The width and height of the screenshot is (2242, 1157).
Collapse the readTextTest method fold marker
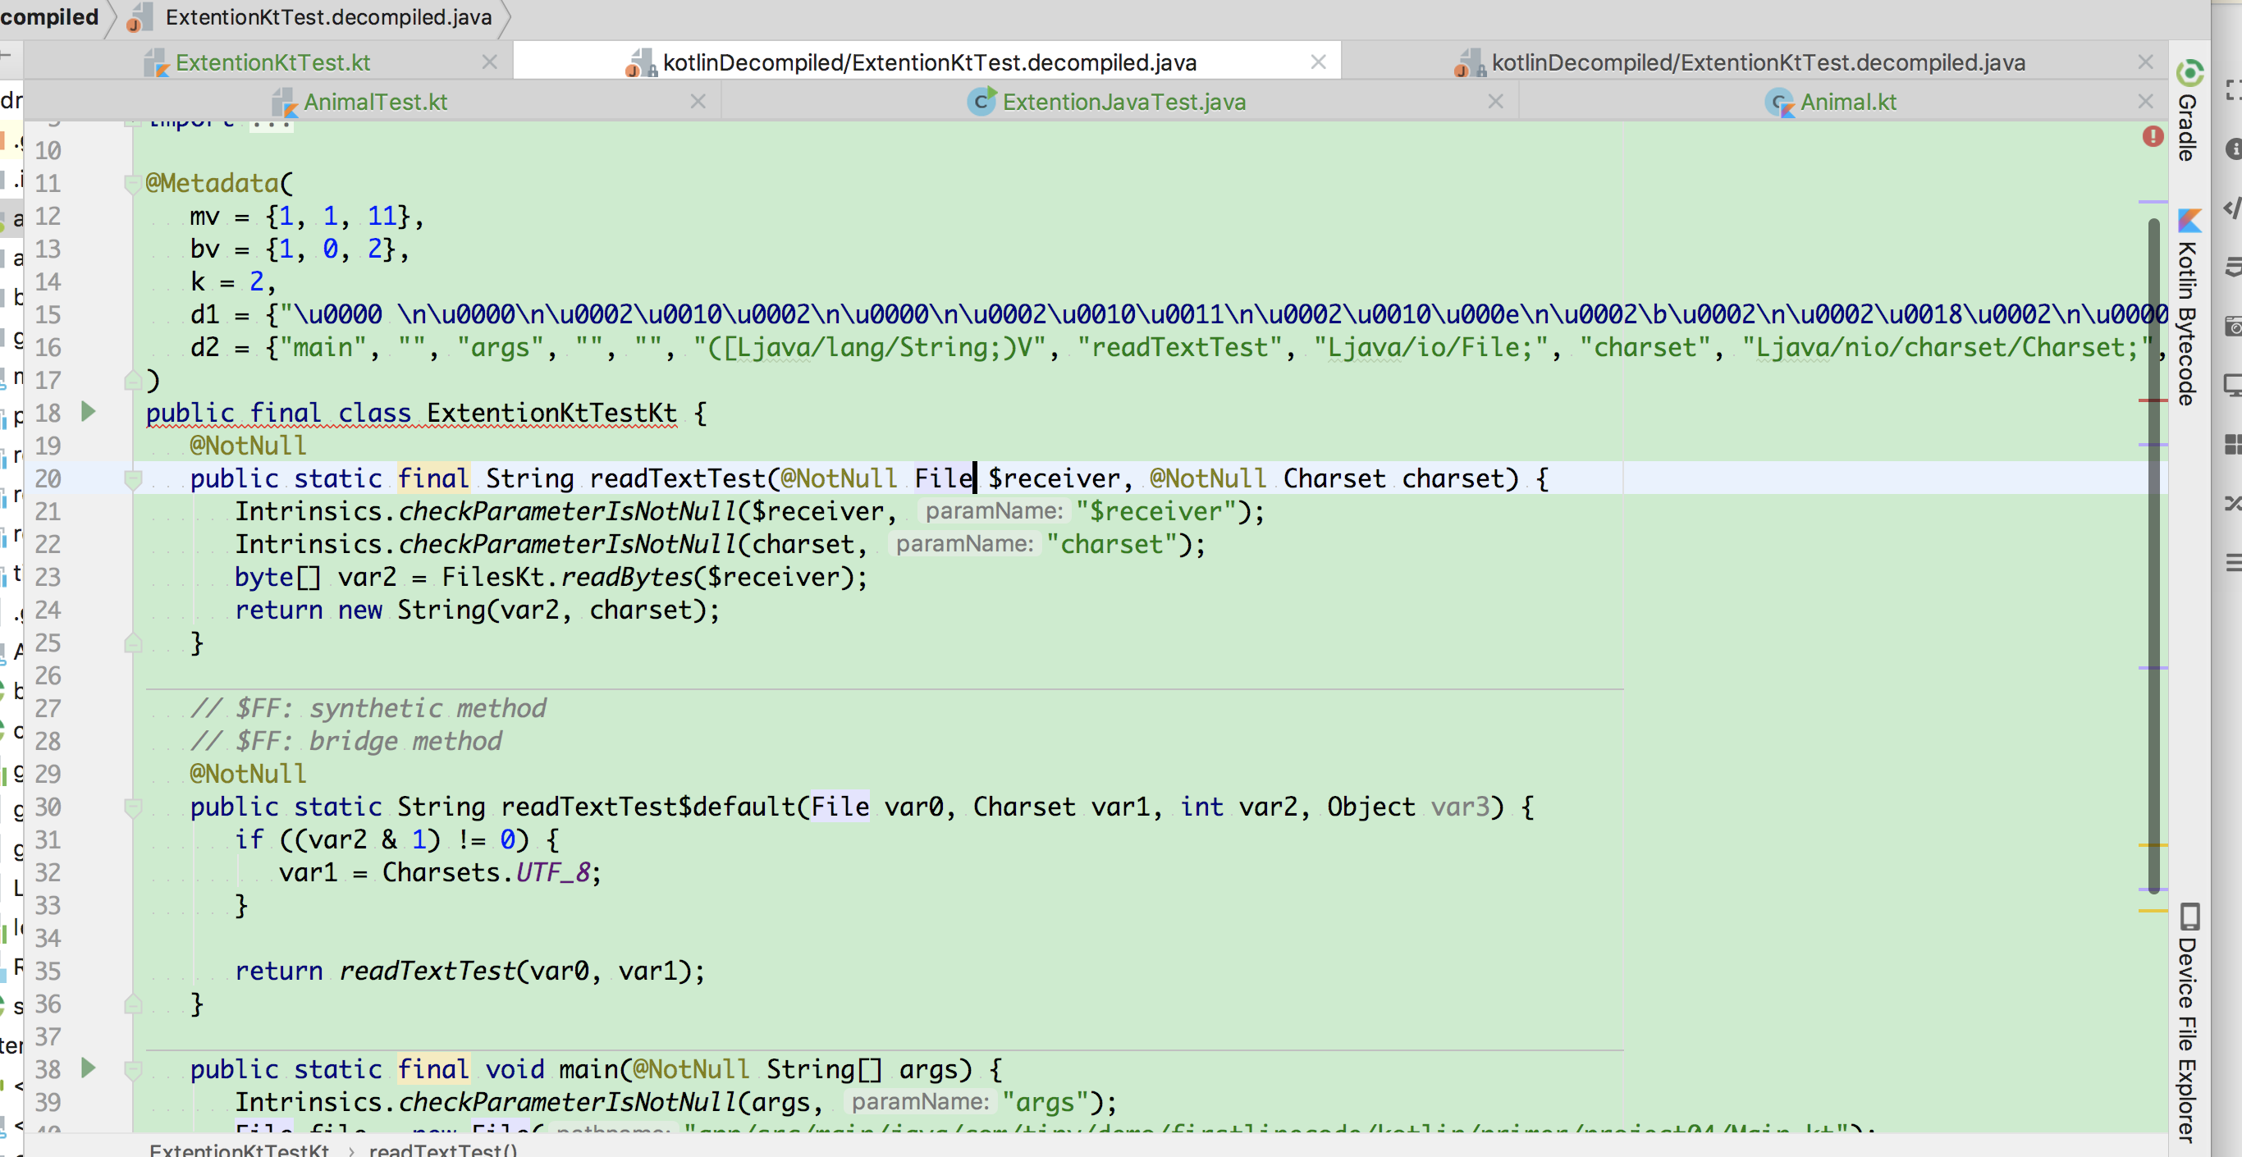(132, 479)
